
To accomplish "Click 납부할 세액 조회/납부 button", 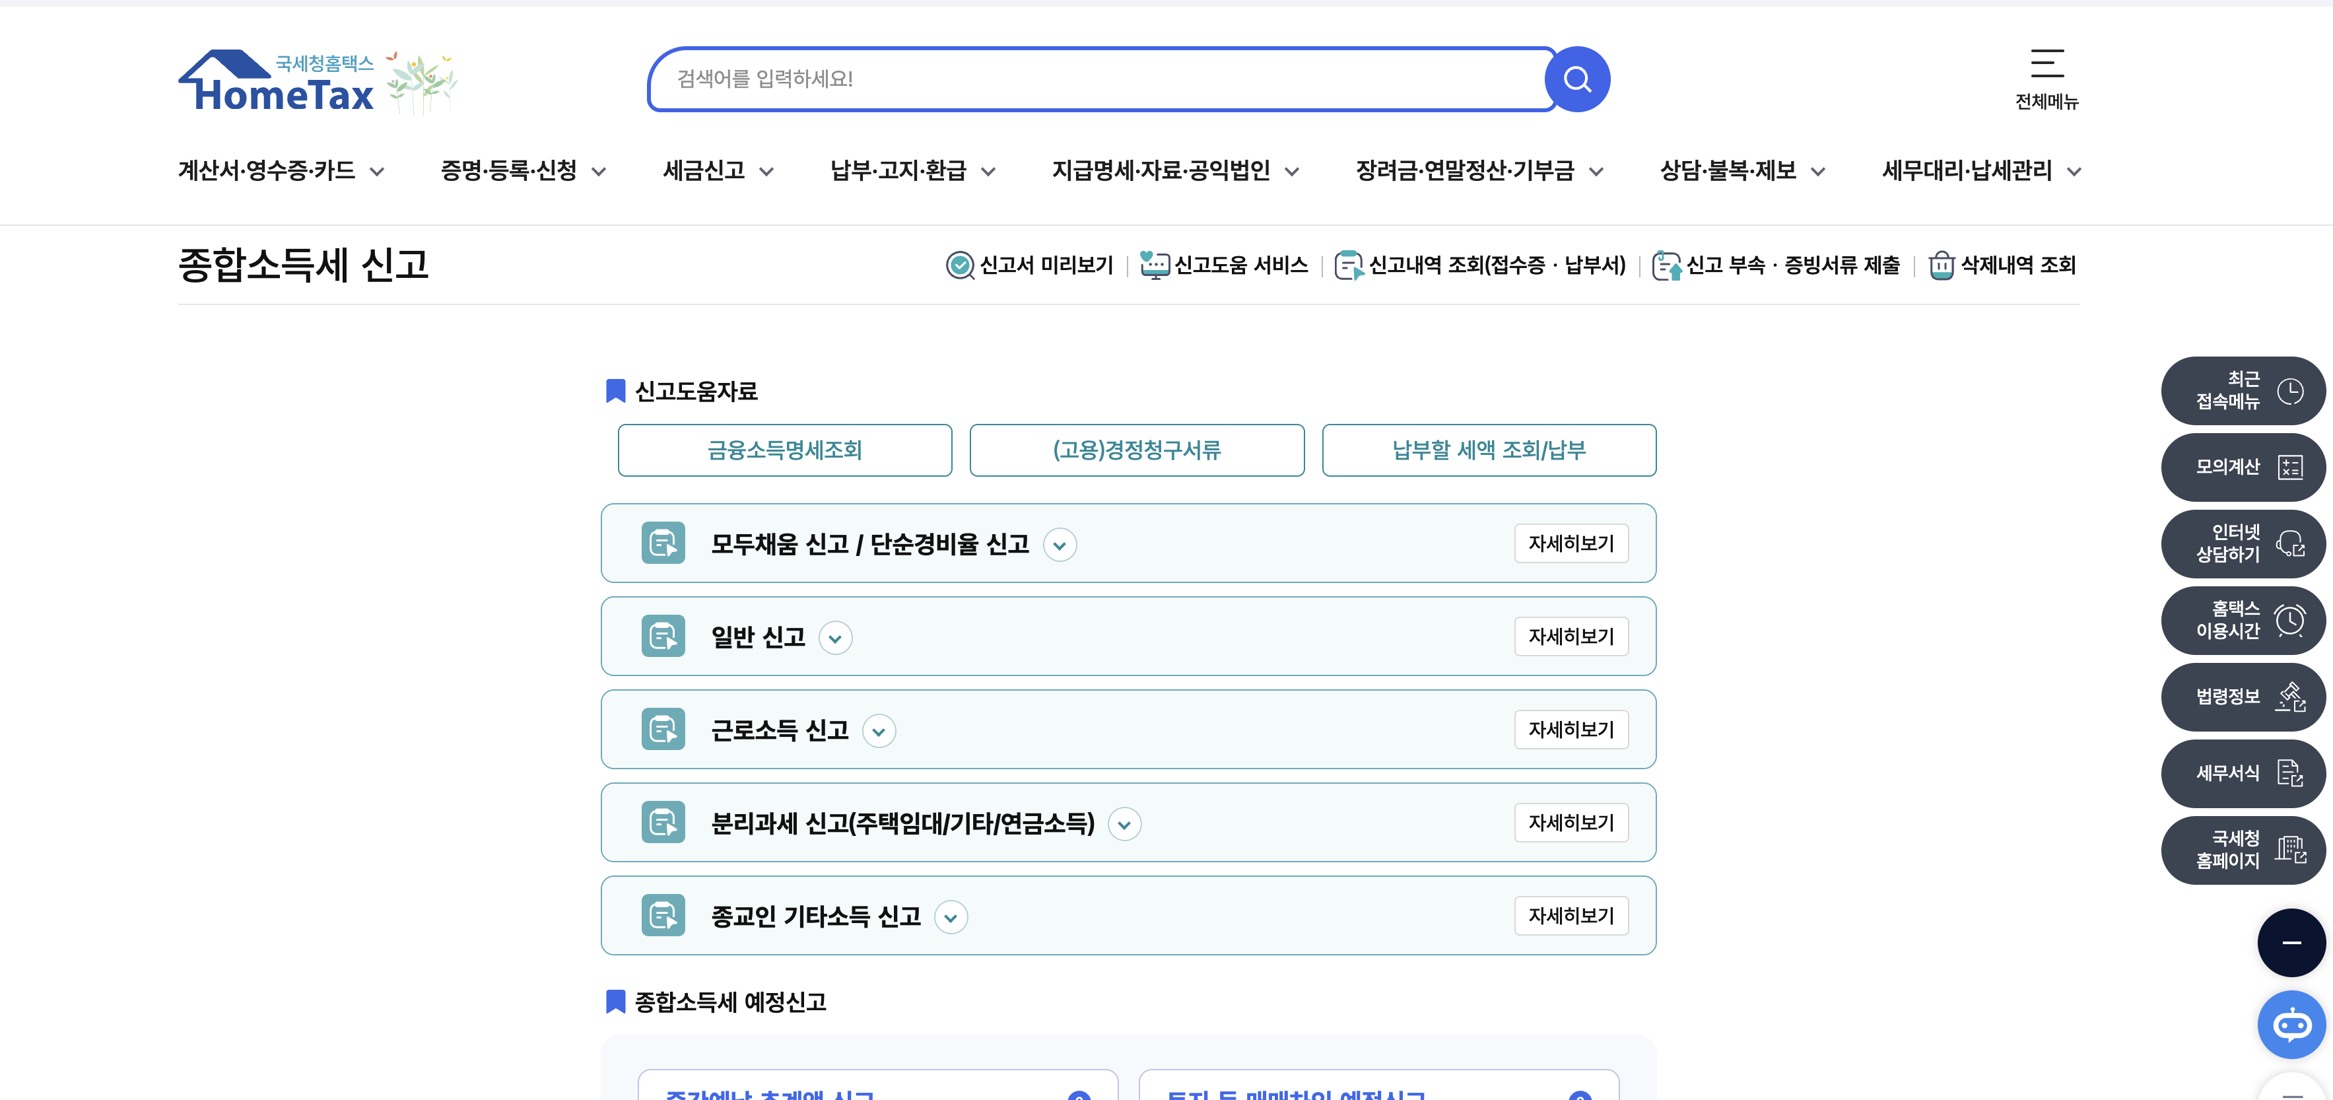I will tap(1489, 450).
